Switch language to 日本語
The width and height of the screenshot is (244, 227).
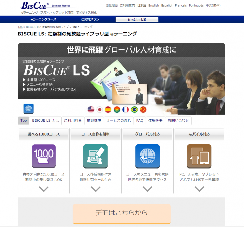pyautogui.click(x=142, y=6)
